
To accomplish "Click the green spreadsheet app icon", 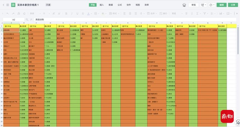I will (x=13, y=5).
